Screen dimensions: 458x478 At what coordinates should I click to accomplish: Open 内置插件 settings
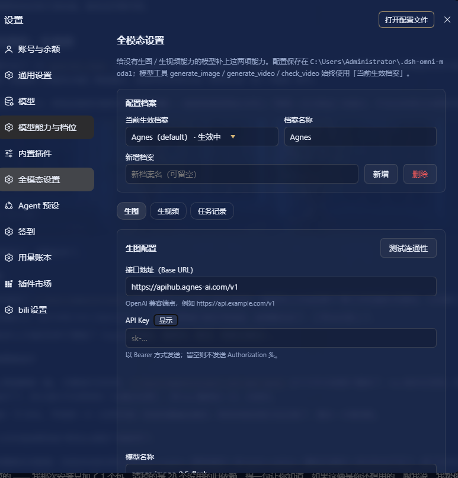coord(47,153)
